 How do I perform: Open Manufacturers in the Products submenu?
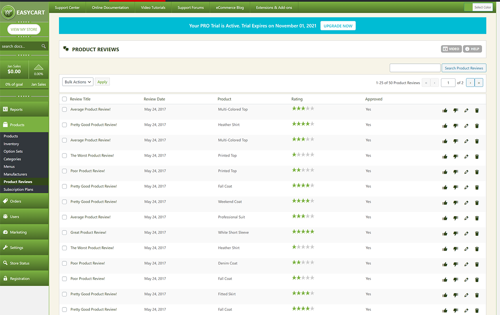pyautogui.click(x=15, y=174)
